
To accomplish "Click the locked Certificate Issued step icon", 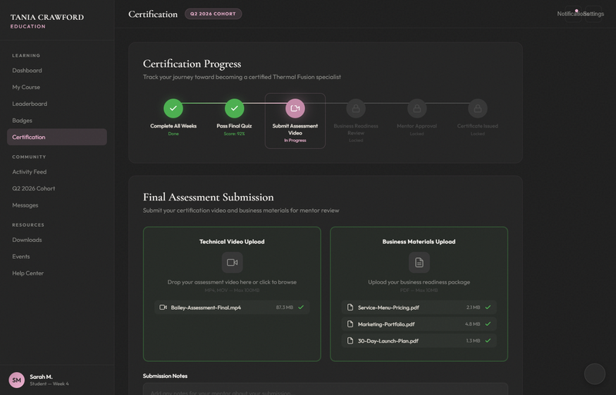I will [x=477, y=108].
